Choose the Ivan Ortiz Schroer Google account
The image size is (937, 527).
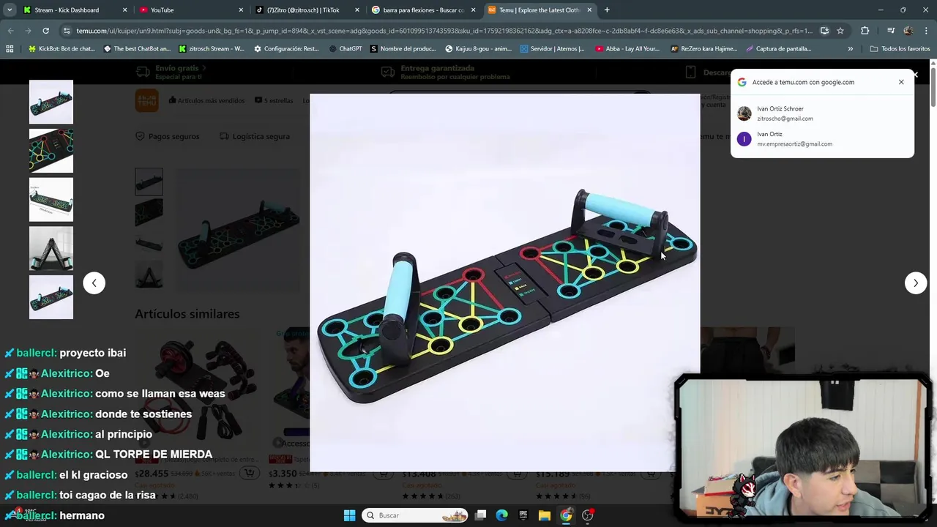click(x=822, y=113)
